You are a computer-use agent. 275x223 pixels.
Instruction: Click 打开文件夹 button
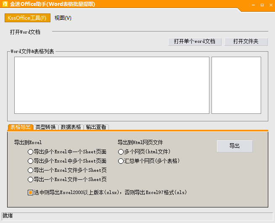point(246,42)
